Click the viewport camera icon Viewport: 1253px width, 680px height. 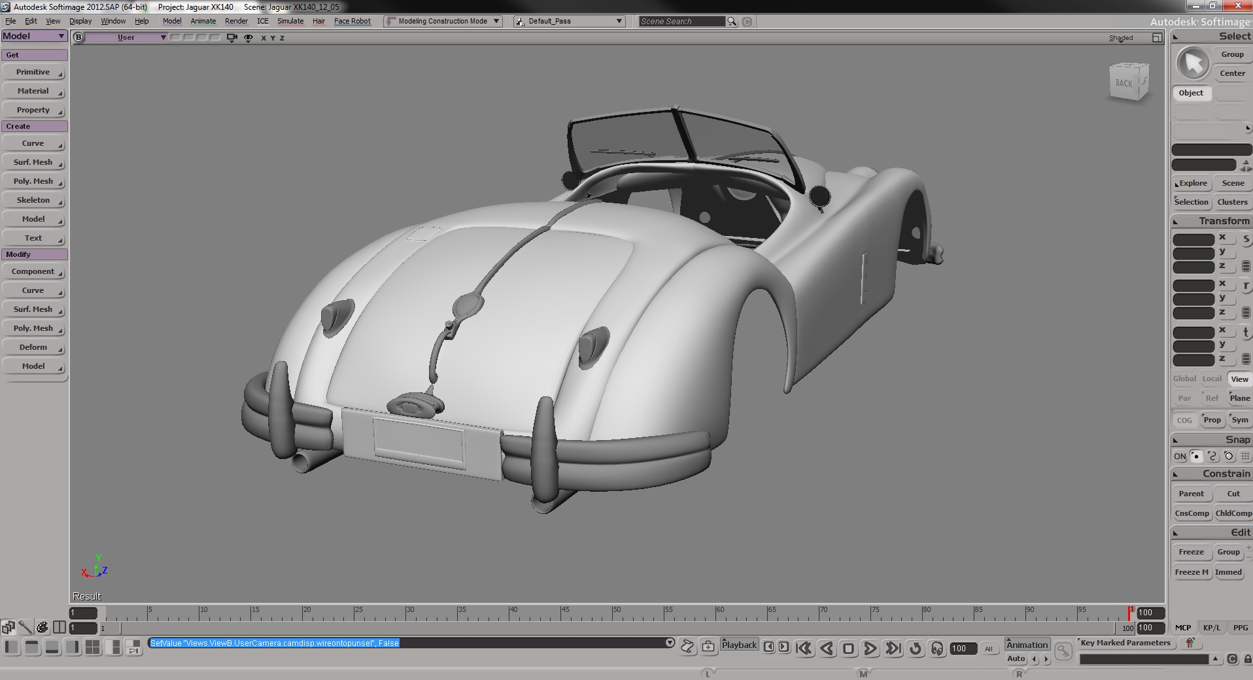[x=232, y=38]
